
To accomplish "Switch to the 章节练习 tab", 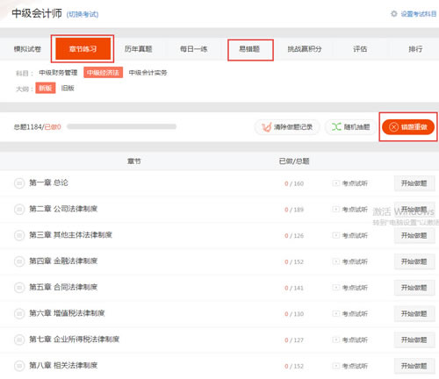I will [x=83, y=49].
